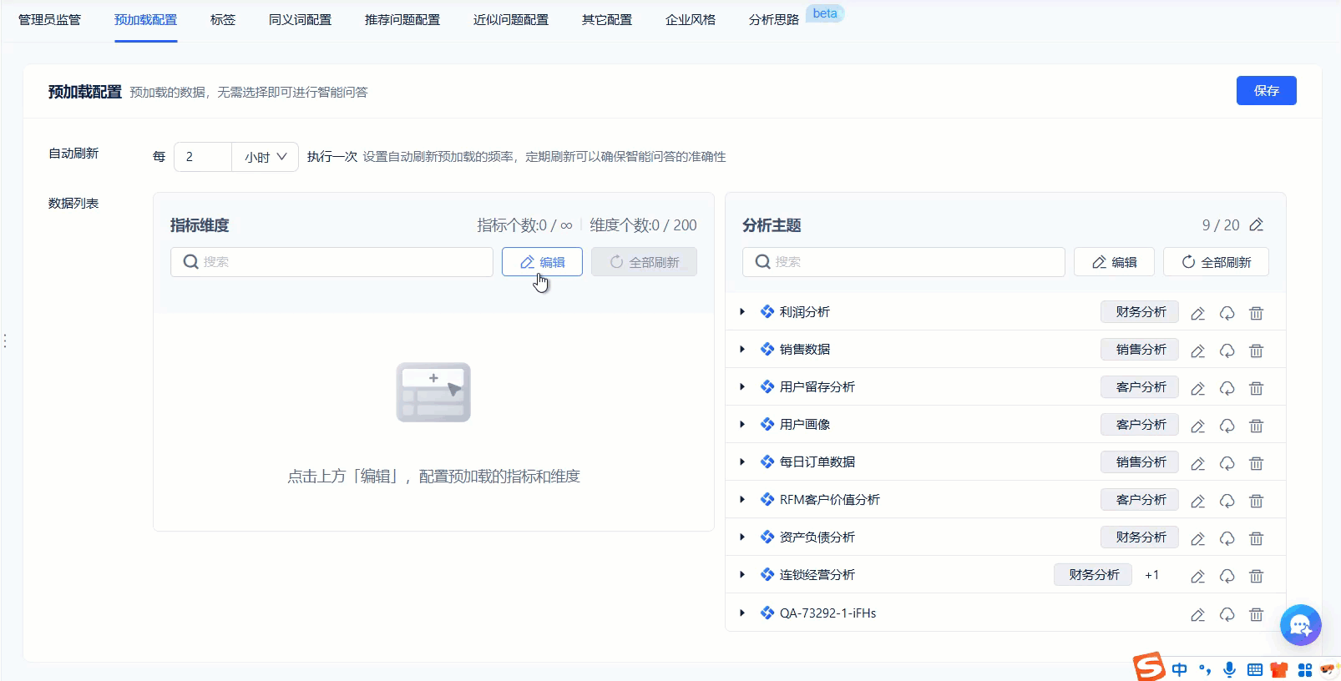Viewport: 1341px width, 681px height.
Task: Edit the 资产负债分析 topic with pencil icon
Action: pos(1197,538)
